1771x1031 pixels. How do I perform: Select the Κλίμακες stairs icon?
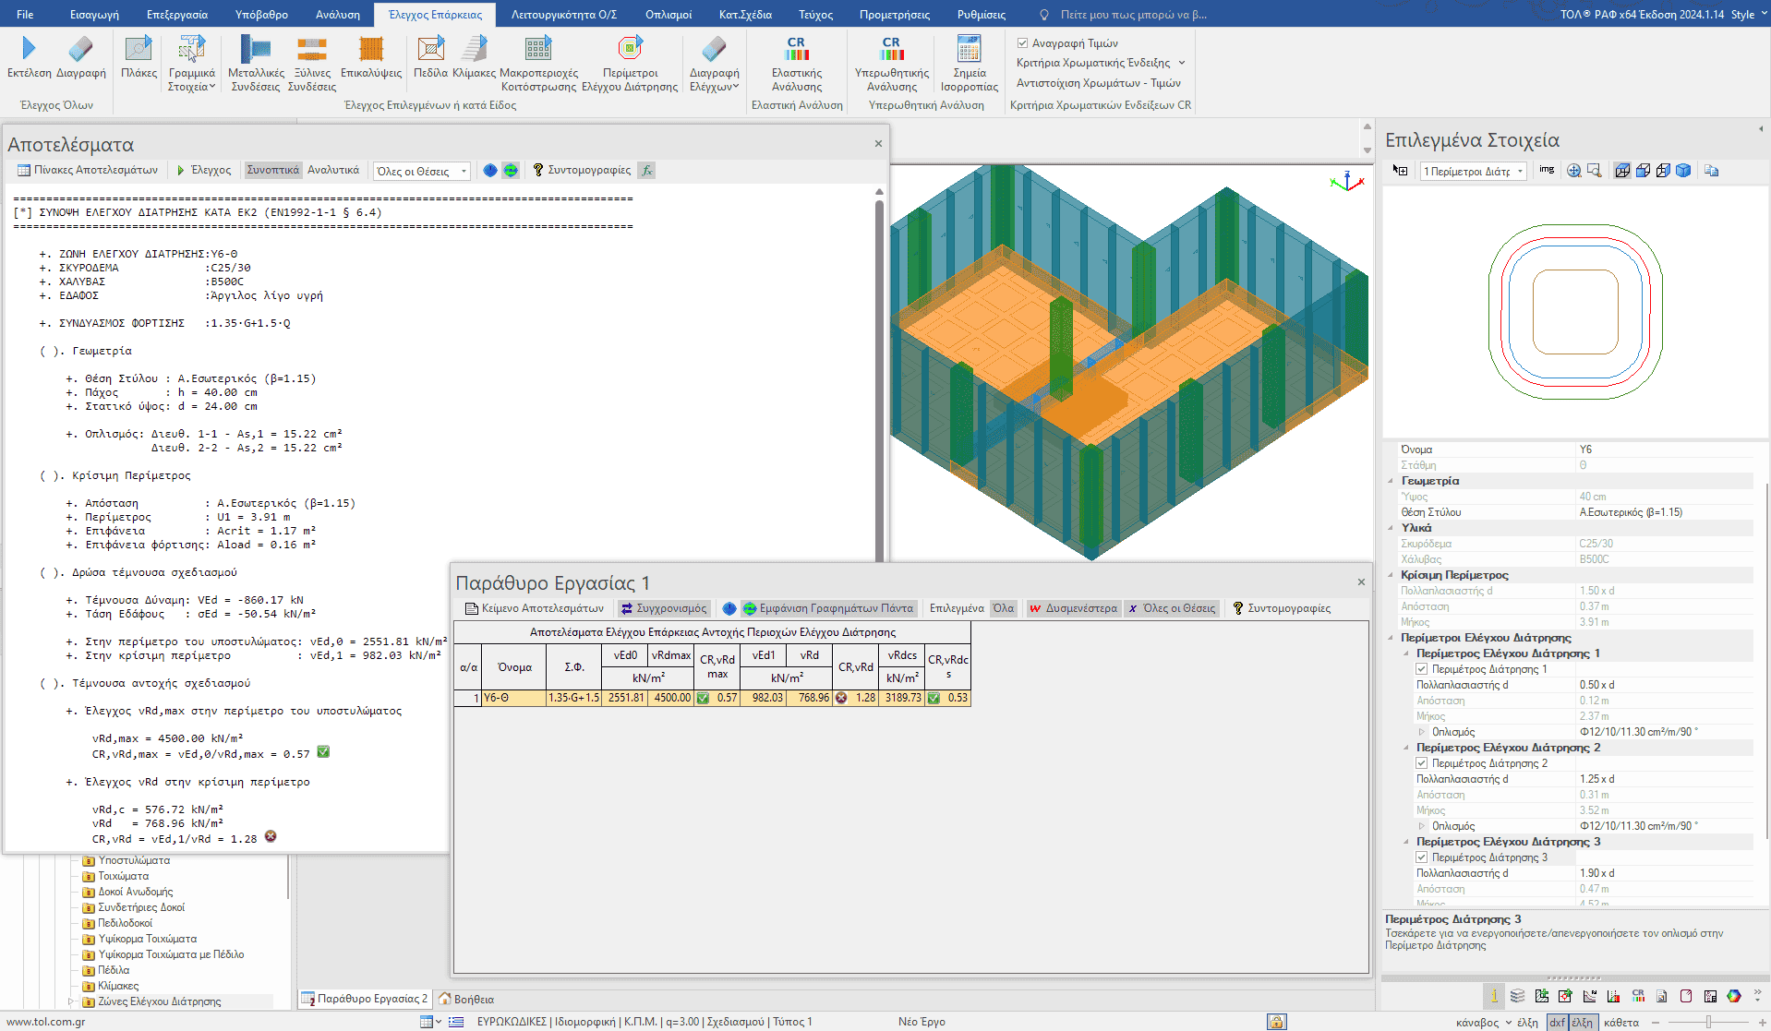coord(474,49)
